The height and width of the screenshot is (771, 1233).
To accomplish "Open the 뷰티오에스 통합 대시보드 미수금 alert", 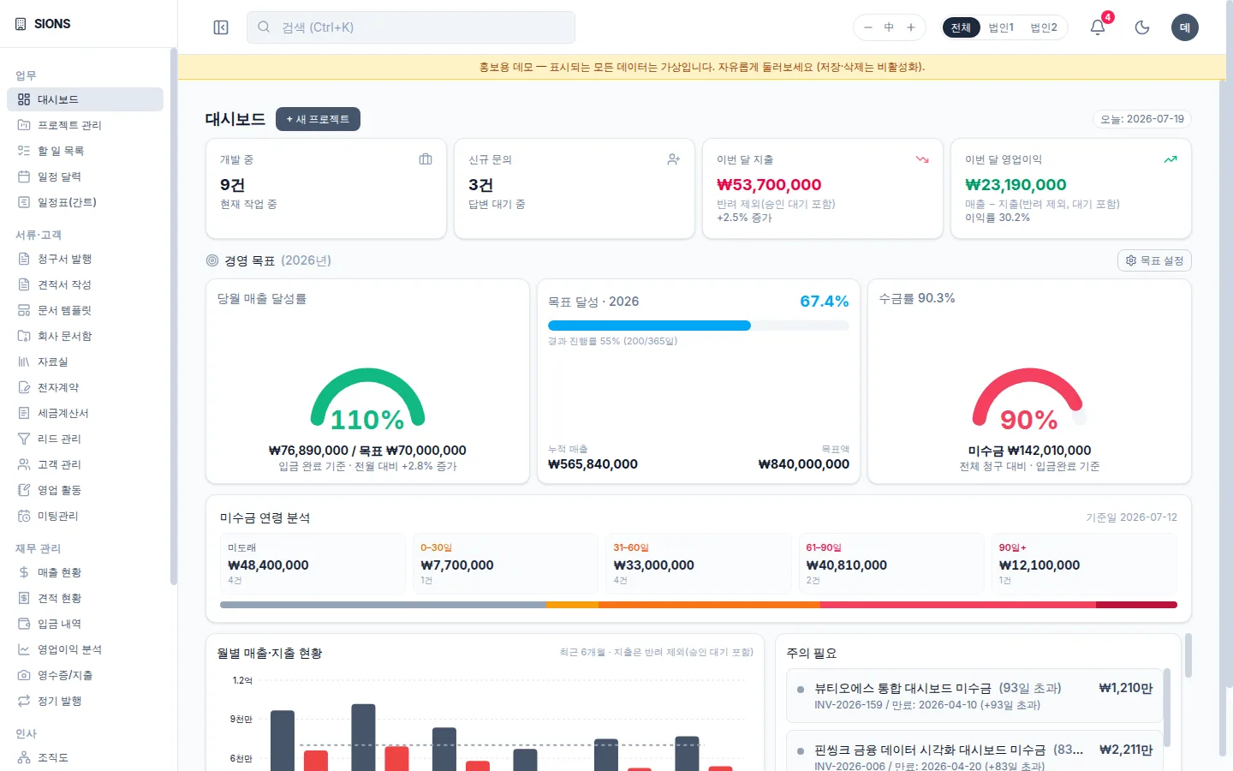I will [974, 696].
